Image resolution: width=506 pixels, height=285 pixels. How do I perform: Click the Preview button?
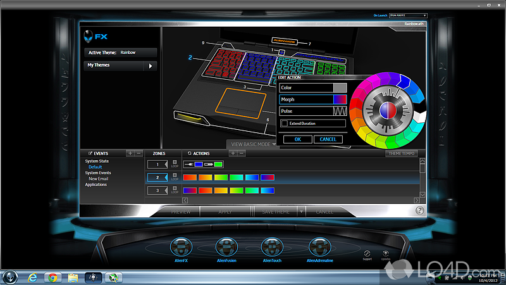(x=181, y=212)
